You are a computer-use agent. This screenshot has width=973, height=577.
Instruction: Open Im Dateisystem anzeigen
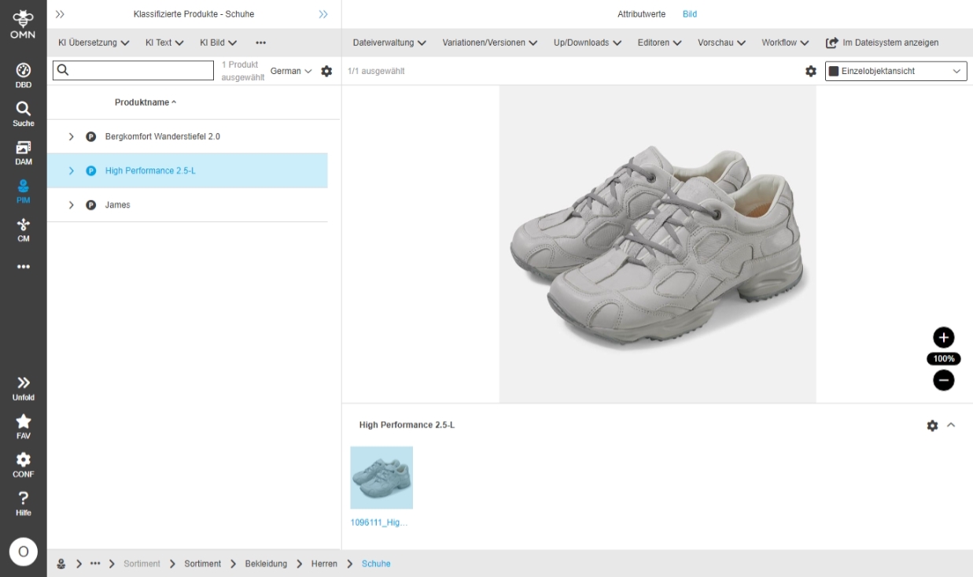pyautogui.click(x=882, y=43)
